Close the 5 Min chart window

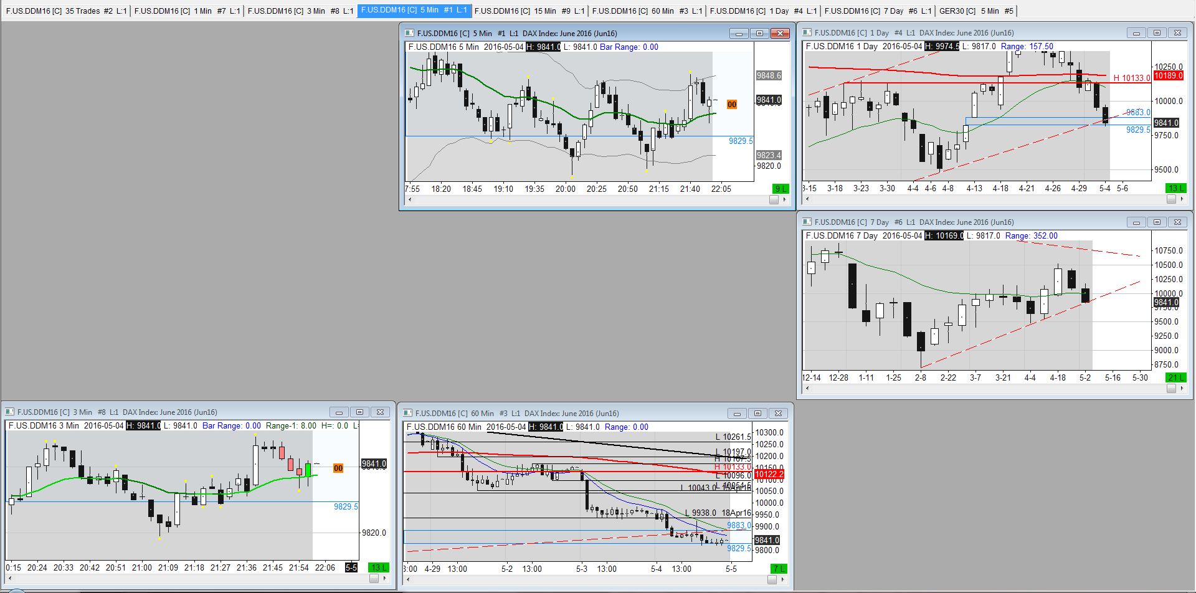pyautogui.click(x=780, y=34)
